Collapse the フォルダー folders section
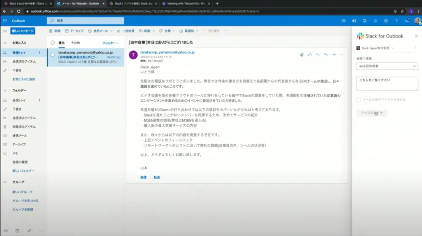The height and width of the screenshot is (236, 422). click(5, 91)
